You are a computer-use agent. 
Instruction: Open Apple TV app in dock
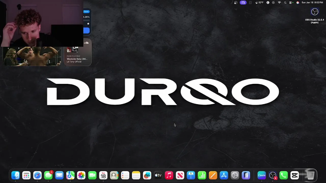(158, 175)
